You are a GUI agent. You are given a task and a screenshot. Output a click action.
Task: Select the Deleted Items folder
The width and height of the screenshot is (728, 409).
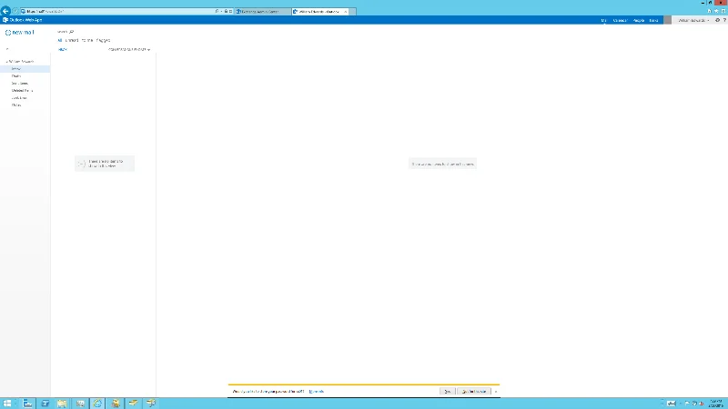coord(22,90)
